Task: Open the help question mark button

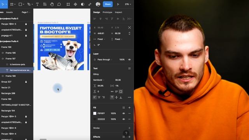Action: tap(126, 133)
